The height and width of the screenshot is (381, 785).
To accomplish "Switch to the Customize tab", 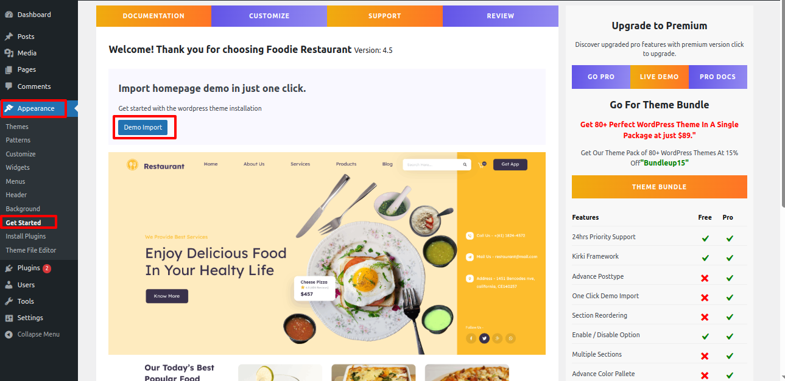I will pyautogui.click(x=269, y=16).
